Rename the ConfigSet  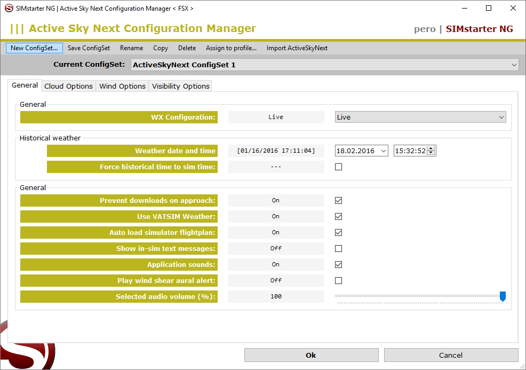(131, 48)
